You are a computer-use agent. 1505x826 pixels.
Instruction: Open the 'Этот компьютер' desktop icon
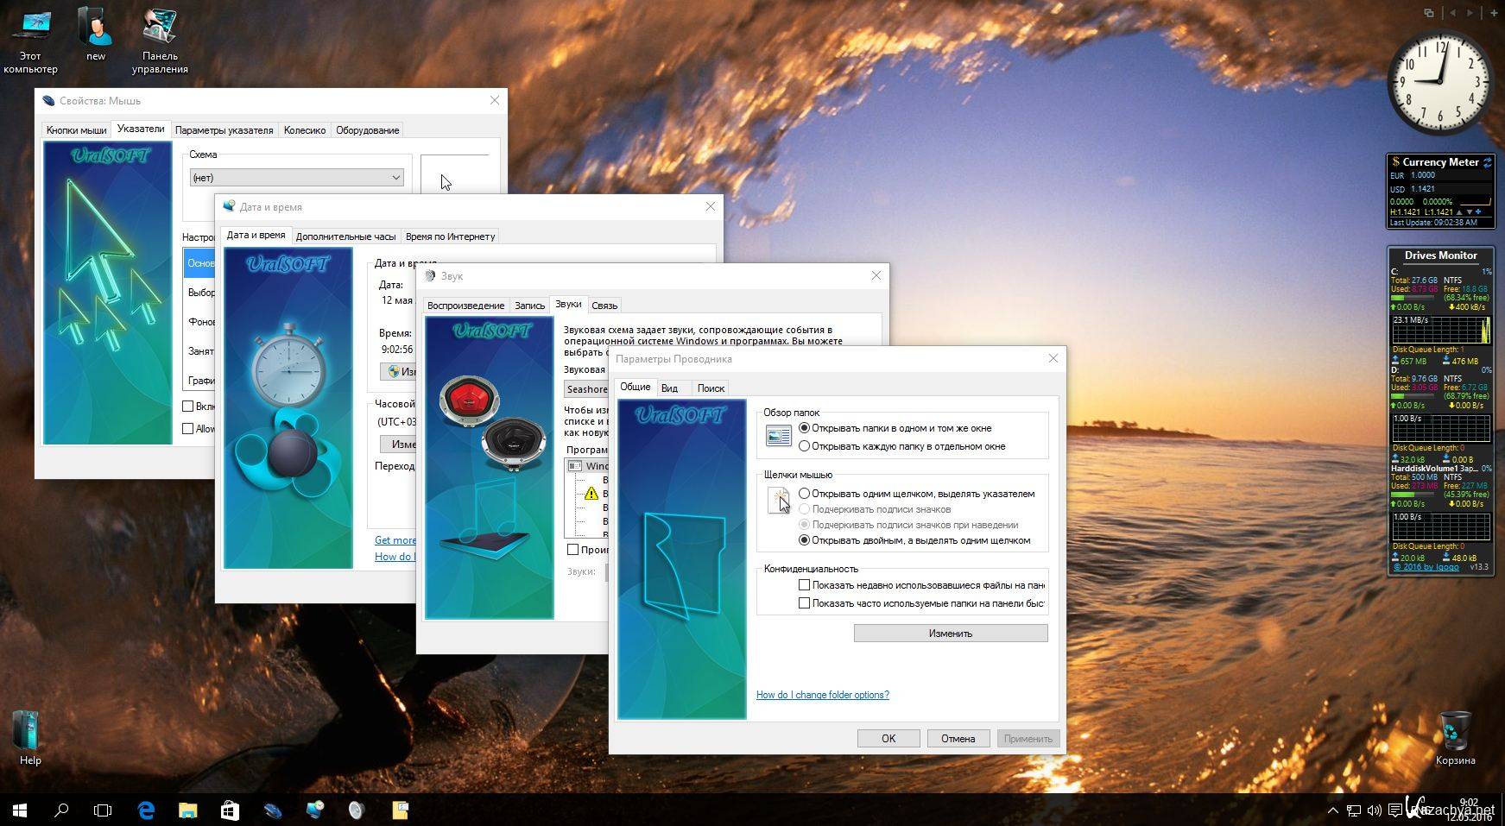coord(30,40)
